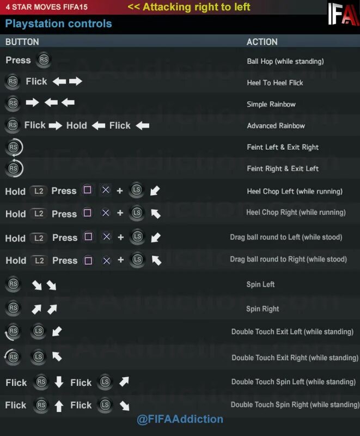
Task: Click the square button icon in Heel Chop Right row
Action: [x=88, y=213]
